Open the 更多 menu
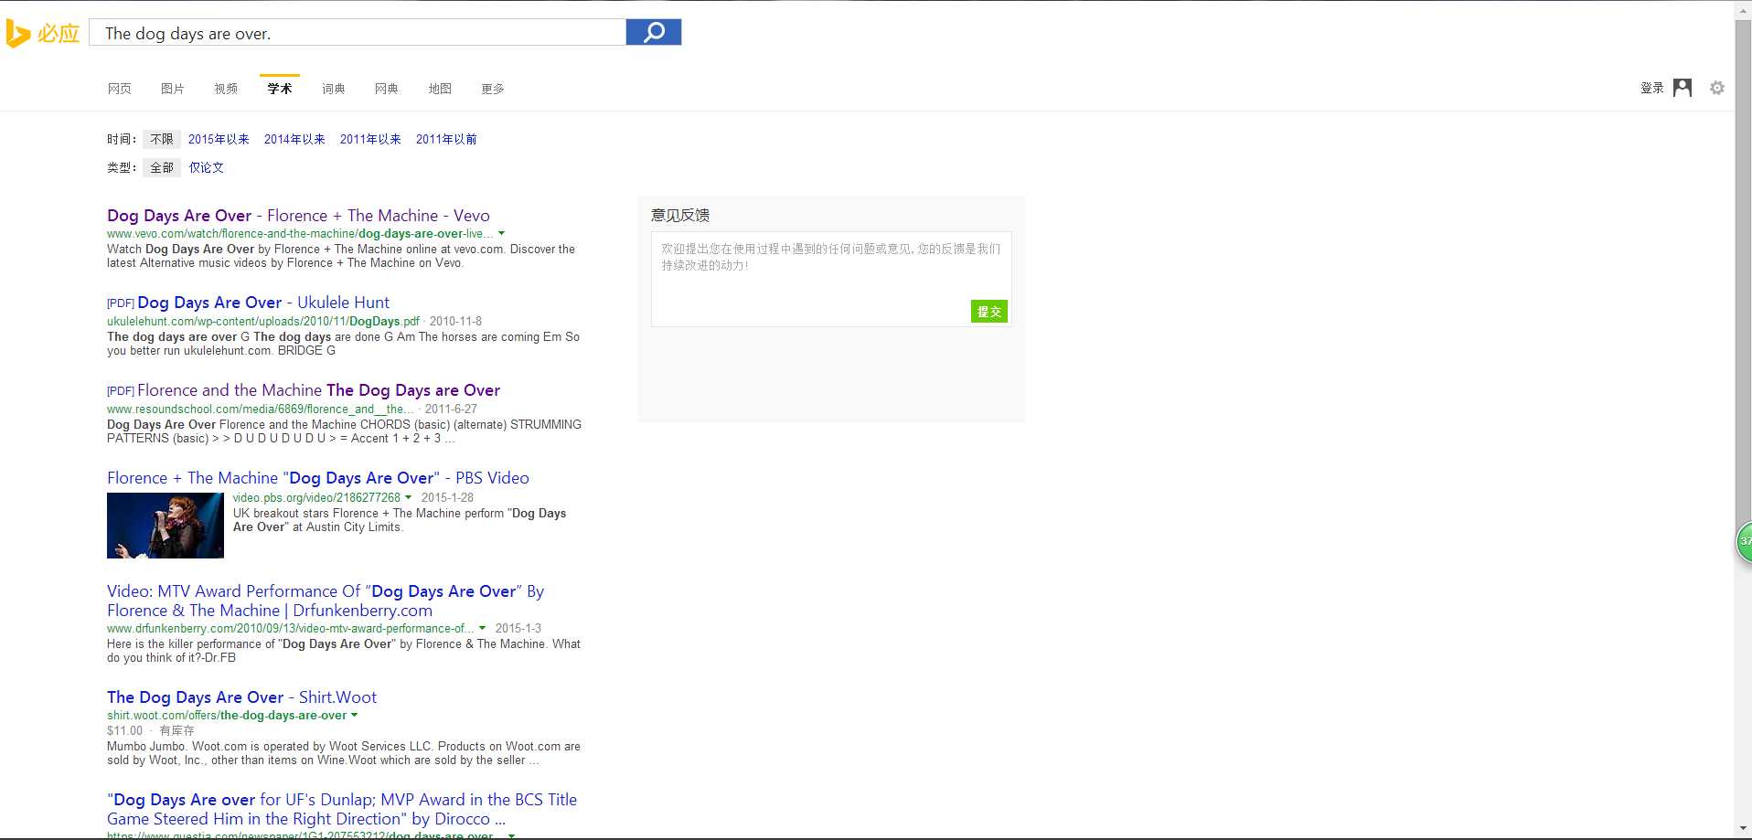Image resolution: width=1752 pixels, height=840 pixels. tap(493, 89)
